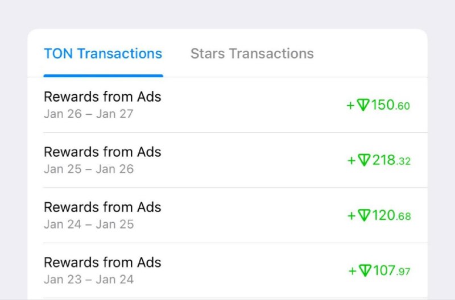Open the Rewards from Ads entry for Jan 24 – Jan 25

tap(102, 207)
